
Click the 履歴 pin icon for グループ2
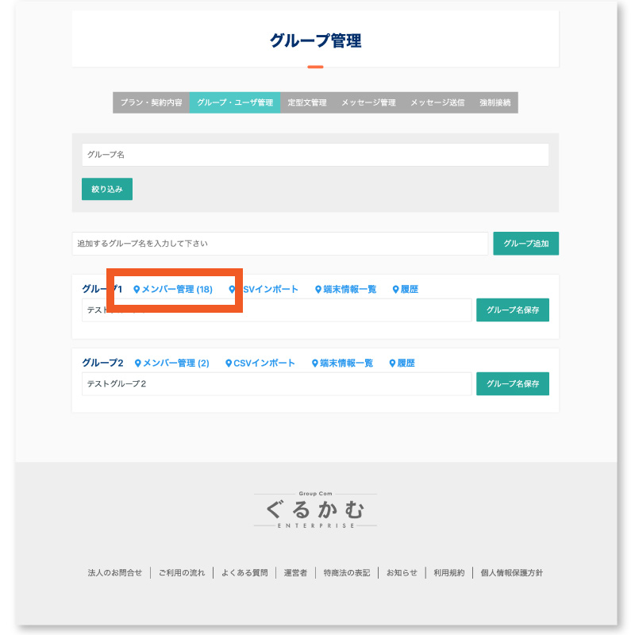coord(392,363)
